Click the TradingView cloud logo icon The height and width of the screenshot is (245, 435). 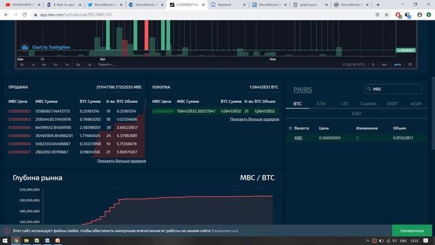[24, 47]
